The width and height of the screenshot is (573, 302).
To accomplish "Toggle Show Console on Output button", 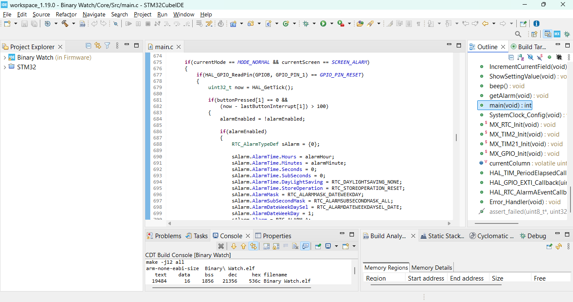I will (x=305, y=246).
